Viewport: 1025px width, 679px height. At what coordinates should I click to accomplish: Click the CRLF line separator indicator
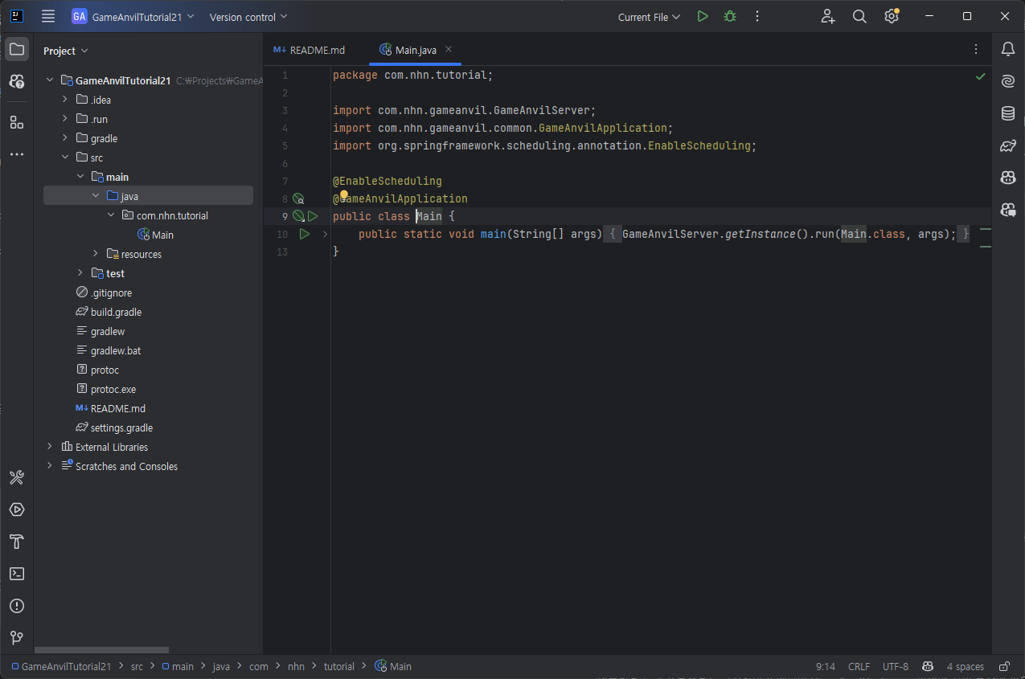click(859, 666)
